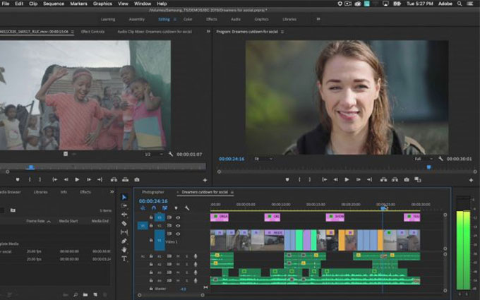Open Comparison View in Program monitor

[x=418, y=180]
